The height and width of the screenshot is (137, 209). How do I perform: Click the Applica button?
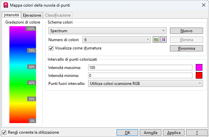174,132
